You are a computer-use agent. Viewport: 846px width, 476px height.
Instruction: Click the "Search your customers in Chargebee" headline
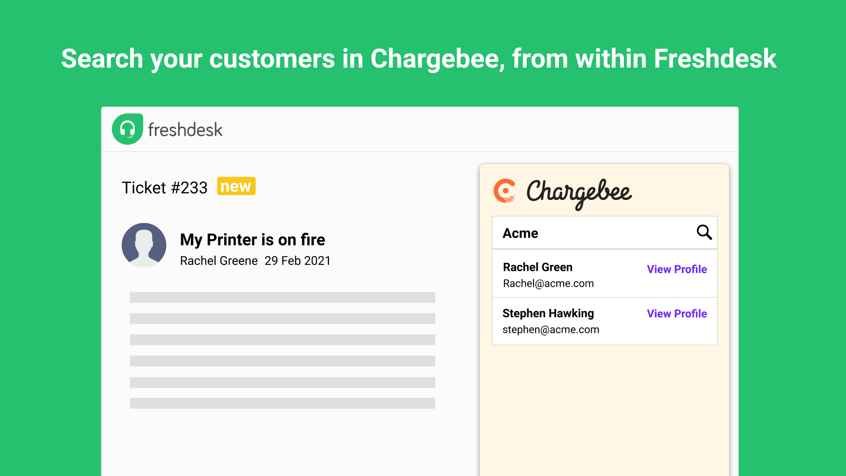click(418, 59)
